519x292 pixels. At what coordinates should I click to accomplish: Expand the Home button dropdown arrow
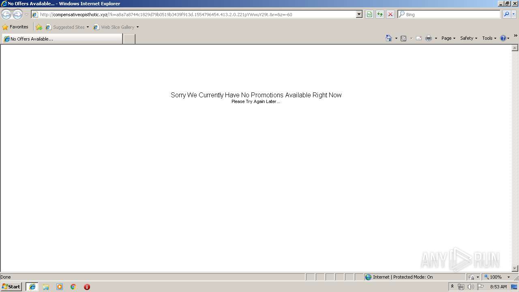(396, 38)
